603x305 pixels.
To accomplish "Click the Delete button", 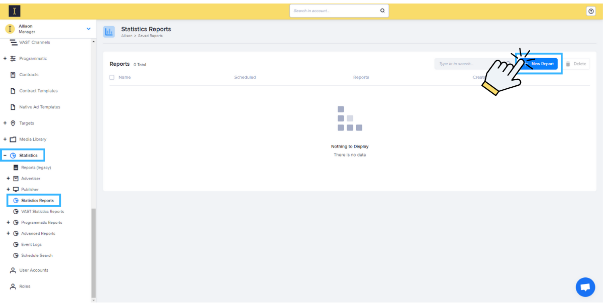I will 575,64.
